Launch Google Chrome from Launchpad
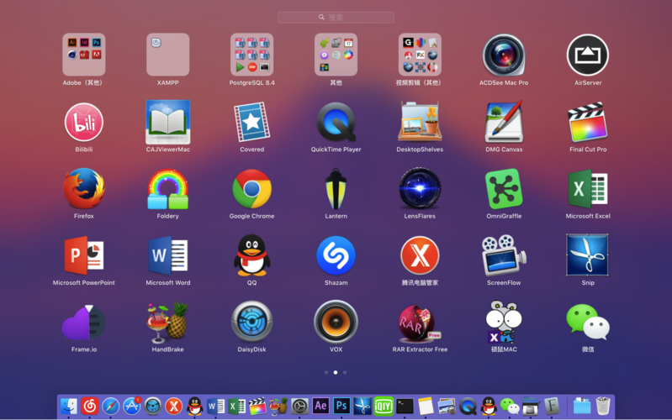Screen dimensions: 672x420 [x=251, y=189]
